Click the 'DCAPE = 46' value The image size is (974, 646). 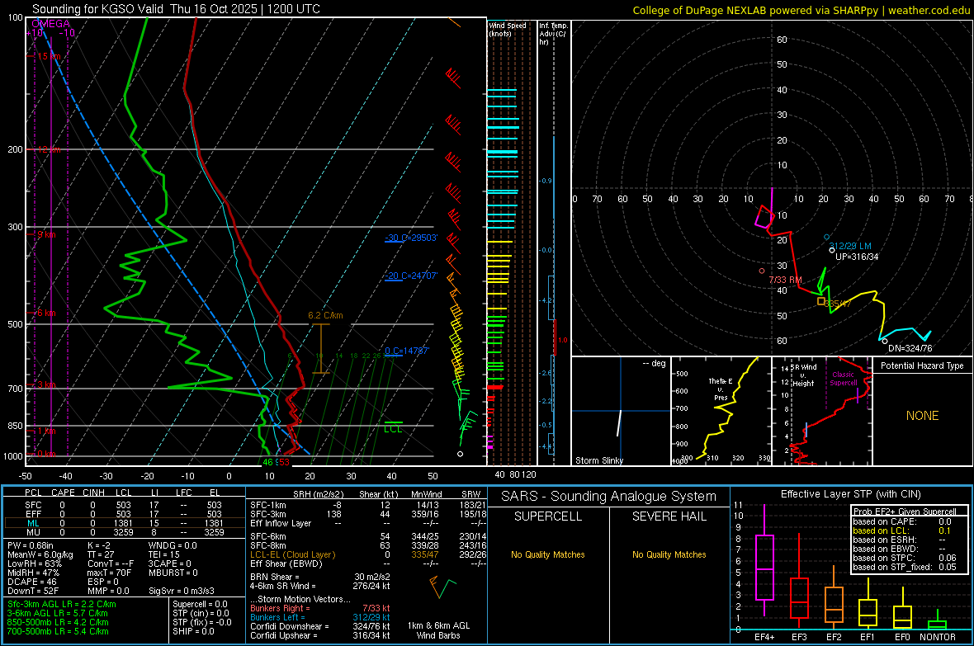click(x=32, y=582)
